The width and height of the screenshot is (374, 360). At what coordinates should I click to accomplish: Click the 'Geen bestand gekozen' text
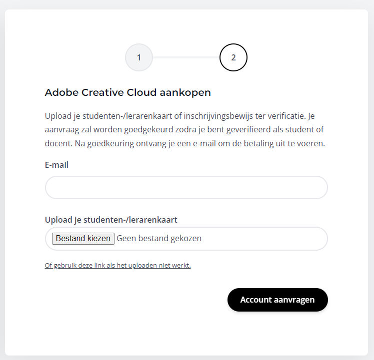point(159,239)
